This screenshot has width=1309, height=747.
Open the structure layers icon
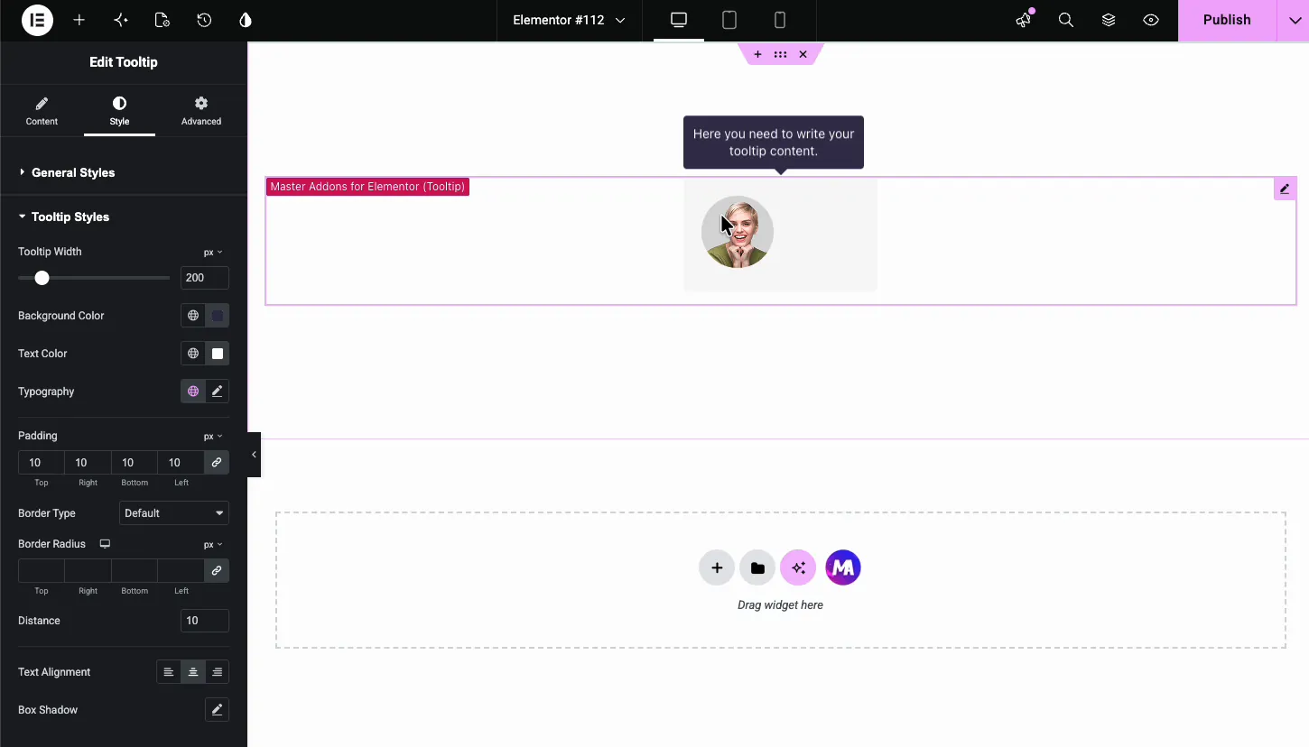click(1109, 20)
